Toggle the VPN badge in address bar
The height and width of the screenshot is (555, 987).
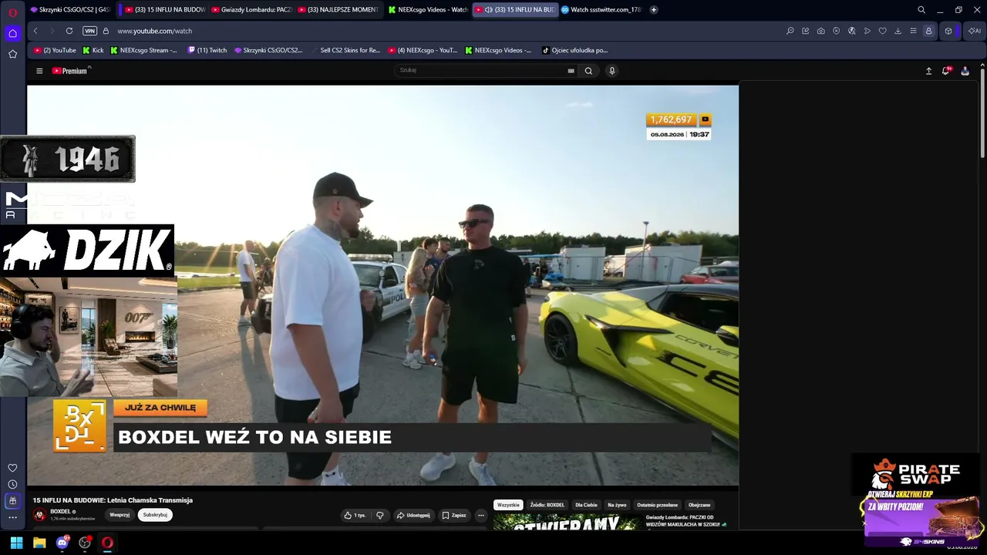[x=89, y=31]
